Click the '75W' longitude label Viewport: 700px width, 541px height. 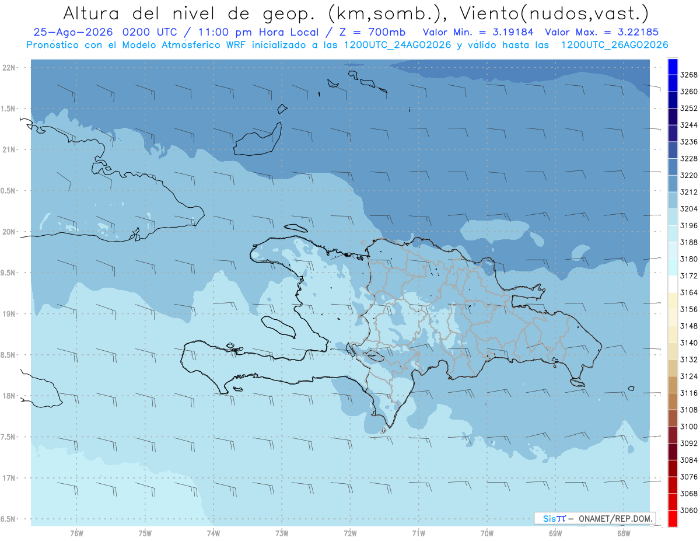point(145,534)
